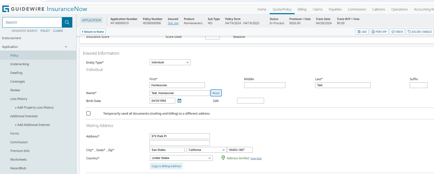
Task: Open the View Map link
Action: 256,158
